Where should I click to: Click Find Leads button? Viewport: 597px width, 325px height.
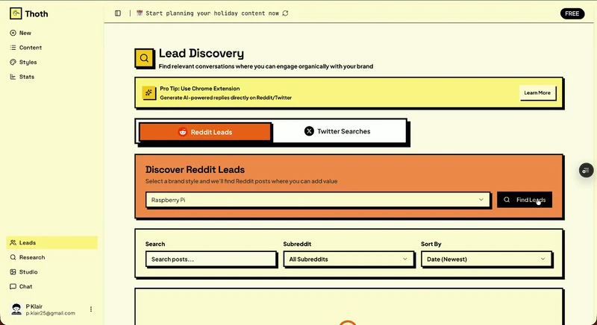click(525, 200)
